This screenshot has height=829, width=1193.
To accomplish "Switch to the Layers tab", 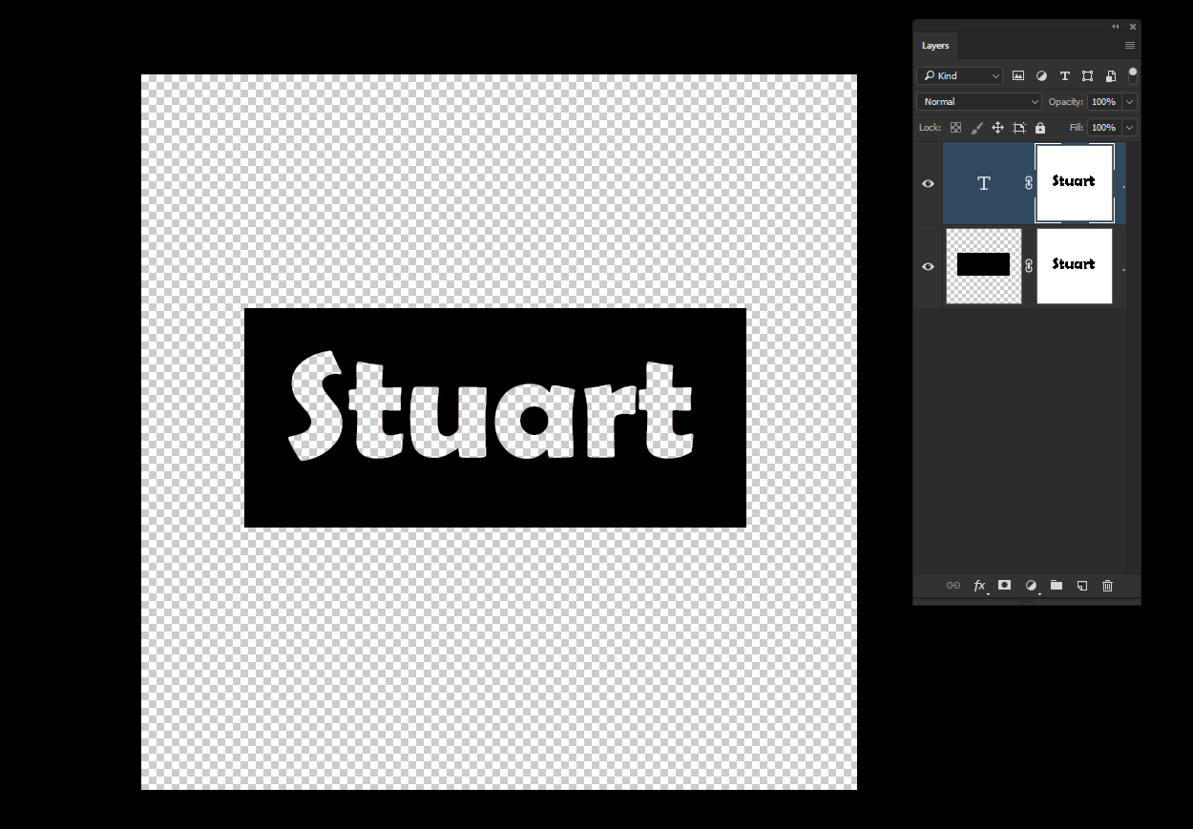I will [935, 46].
